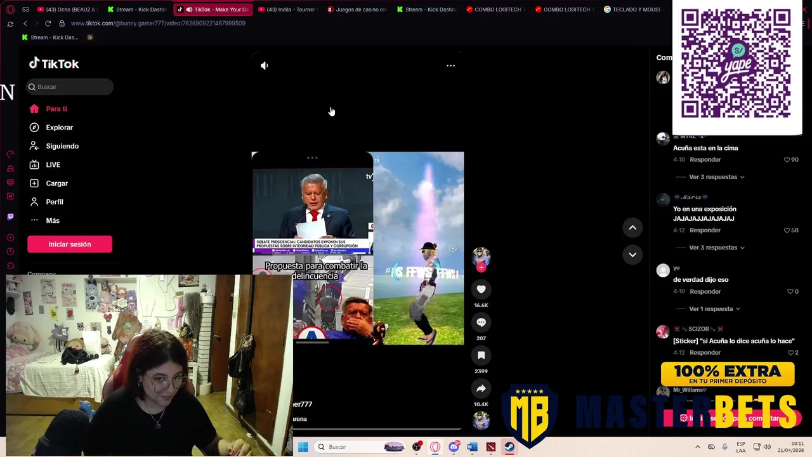Click the Iniciar sesión button
The image size is (812, 457).
click(x=70, y=244)
